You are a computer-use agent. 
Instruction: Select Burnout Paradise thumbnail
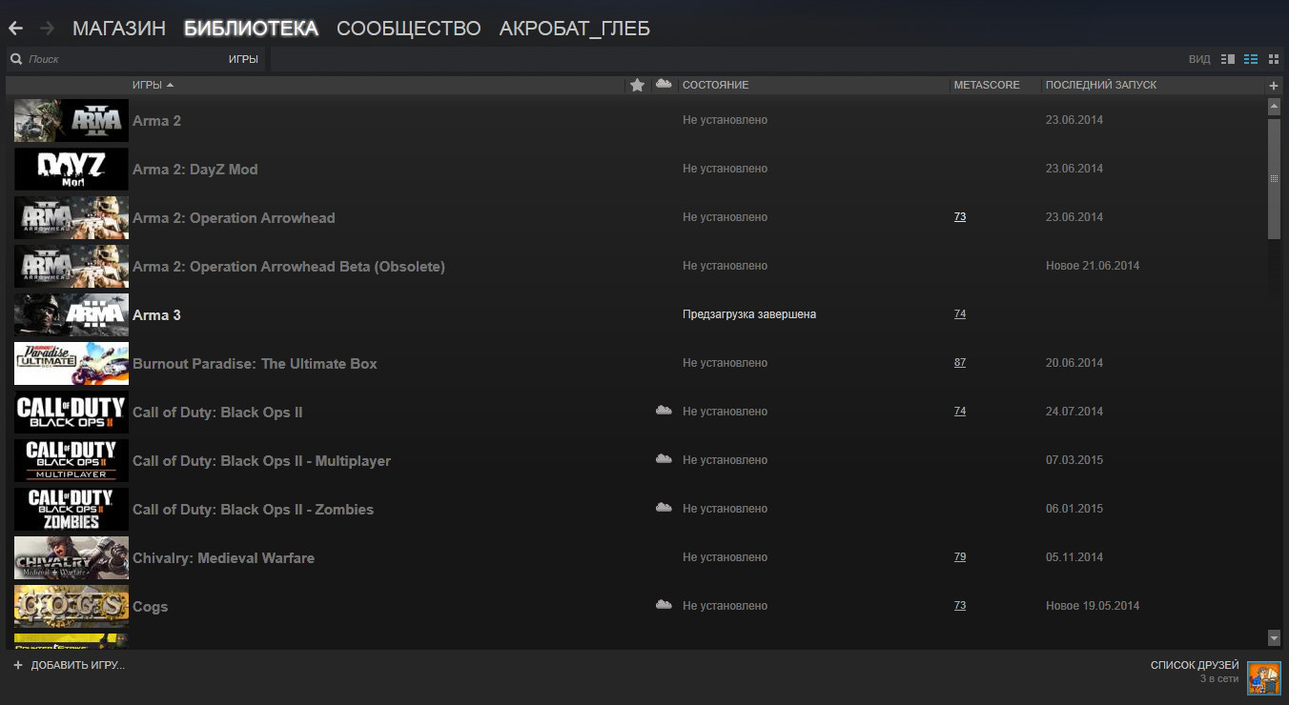(72, 363)
